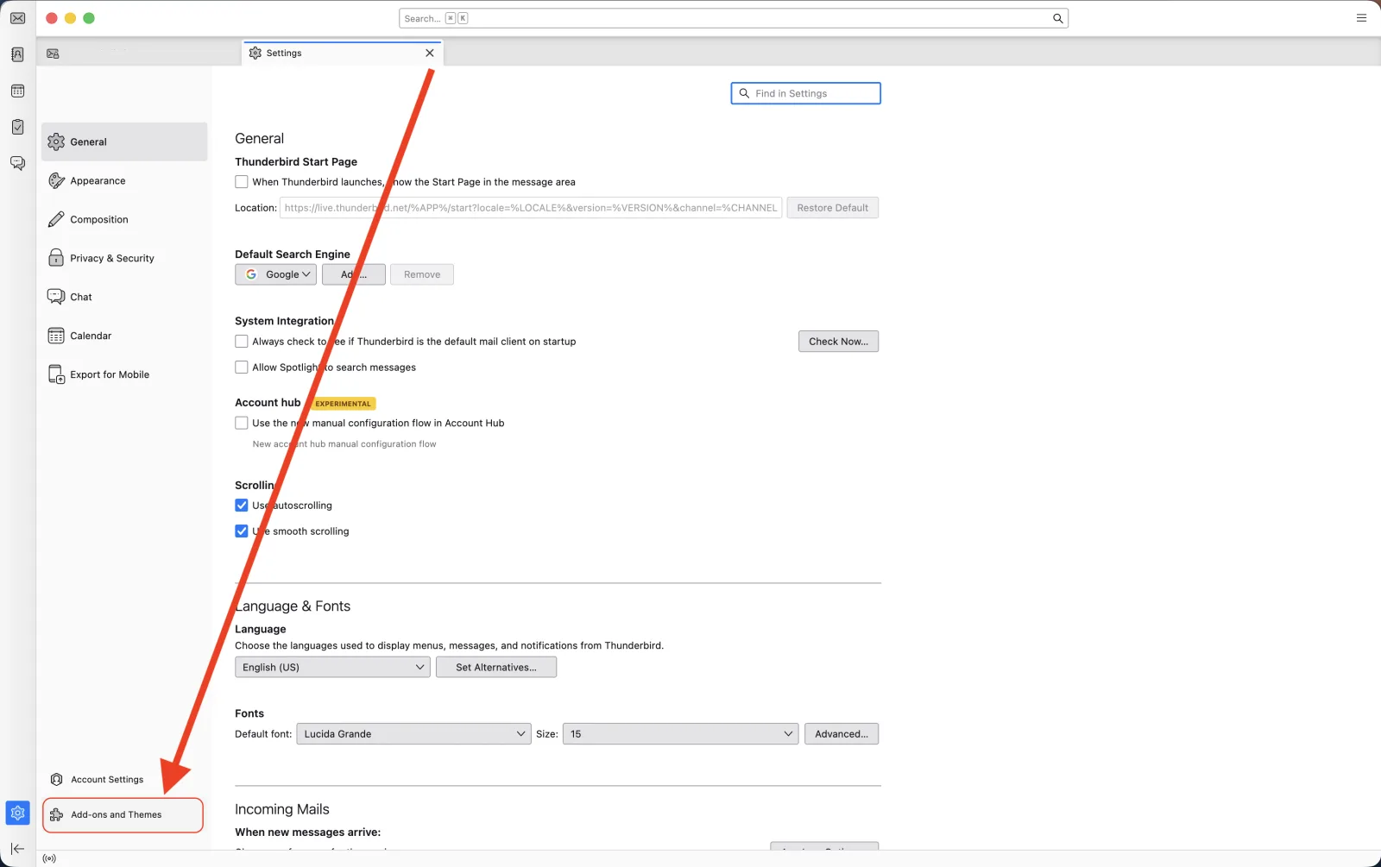Click the Language & Fonts heading

[293, 606]
